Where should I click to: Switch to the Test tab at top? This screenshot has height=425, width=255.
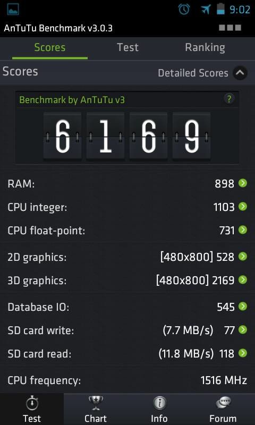click(x=127, y=47)
